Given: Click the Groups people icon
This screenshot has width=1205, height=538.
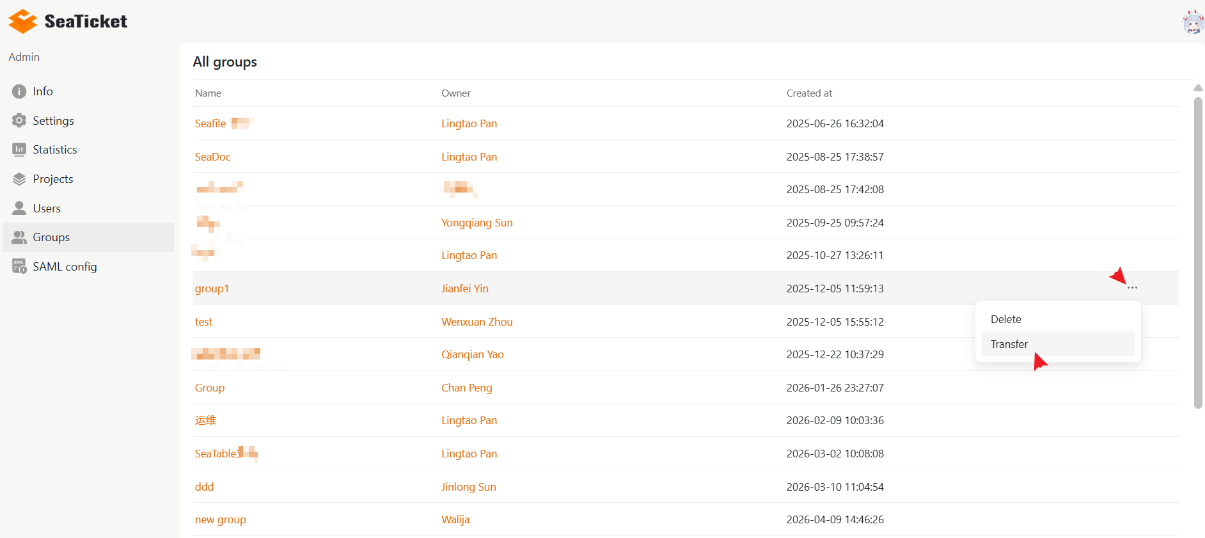Looking at the screenshot, I should (19, 237).
